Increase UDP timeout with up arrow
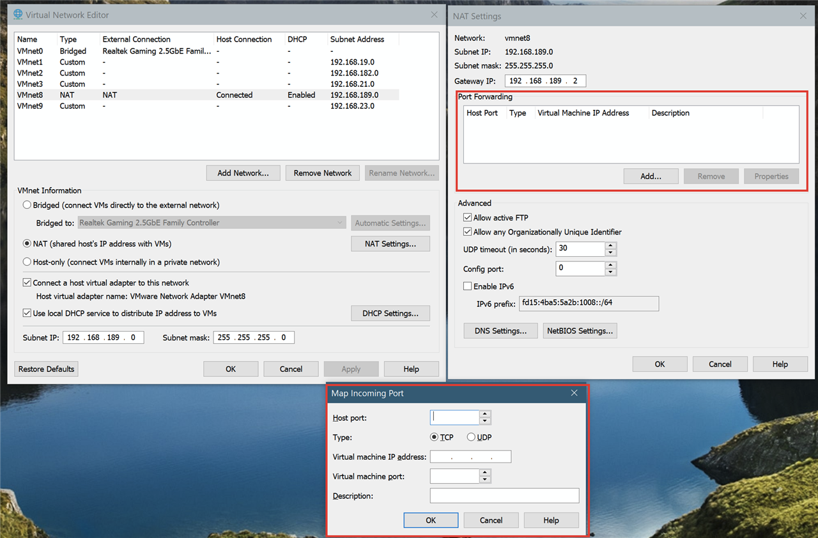 pos(610,245)
